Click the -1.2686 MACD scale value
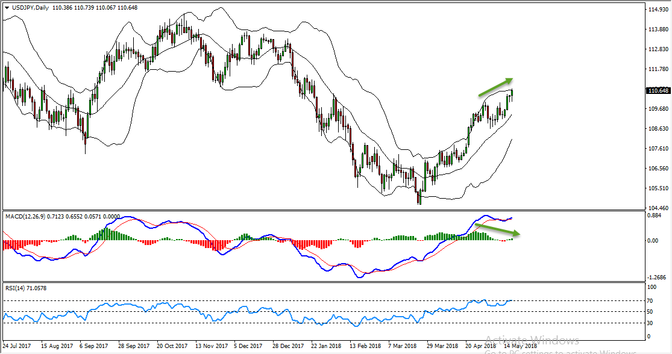672x354 pixels. (x=658, y=278)
